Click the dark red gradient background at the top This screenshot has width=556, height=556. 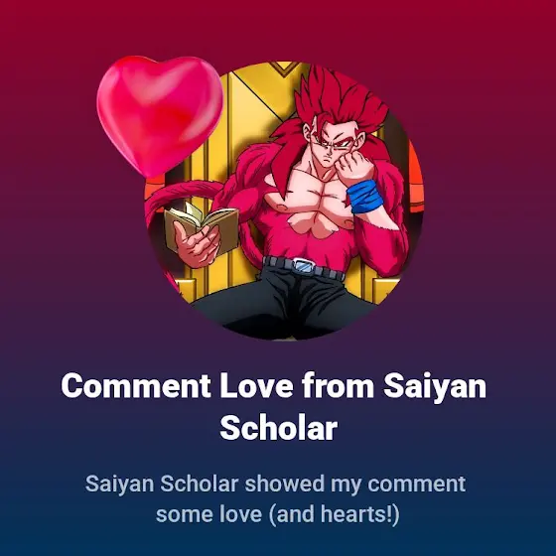point(278,25)
